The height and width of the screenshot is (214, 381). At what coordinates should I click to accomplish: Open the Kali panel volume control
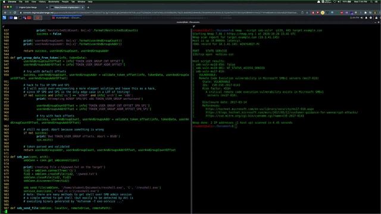(x=362, y=18)
